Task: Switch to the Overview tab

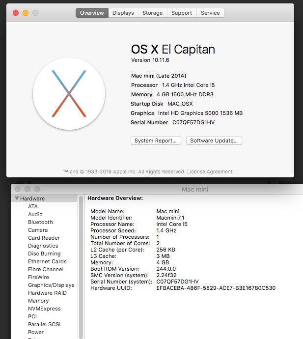Action: (92, 13)
